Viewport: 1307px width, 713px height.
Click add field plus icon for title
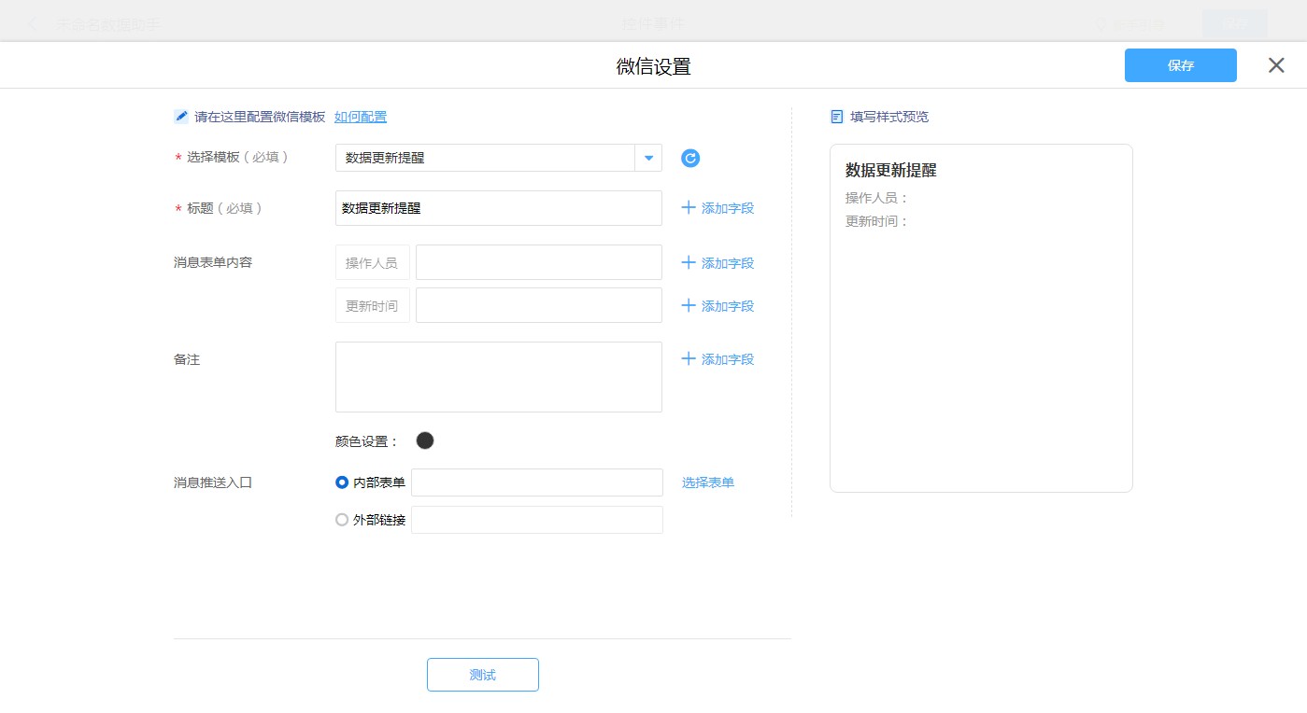(689, 207)
